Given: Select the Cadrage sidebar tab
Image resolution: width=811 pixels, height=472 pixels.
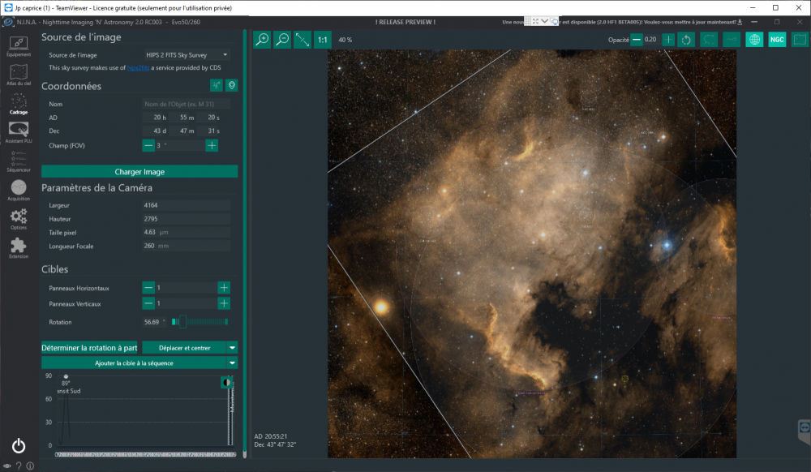Looking at the screenshot, I should coord(19,104).
